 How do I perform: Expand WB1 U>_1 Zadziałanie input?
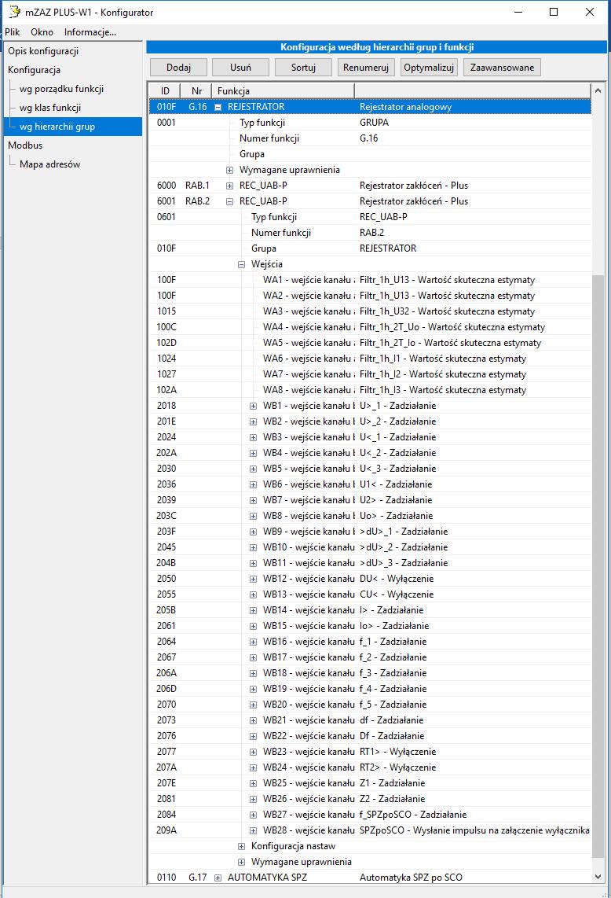click(x=253, y=406)
